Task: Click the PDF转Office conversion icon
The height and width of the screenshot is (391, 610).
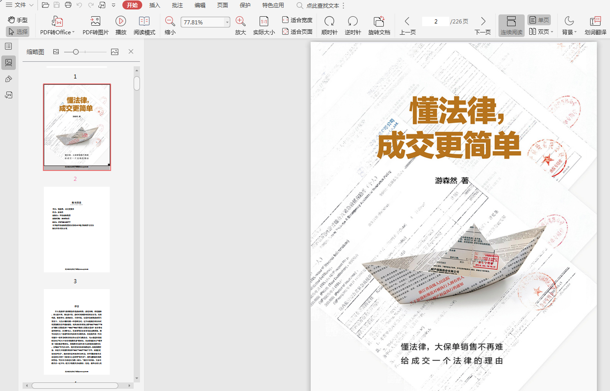Action: [x=57, y=21]
